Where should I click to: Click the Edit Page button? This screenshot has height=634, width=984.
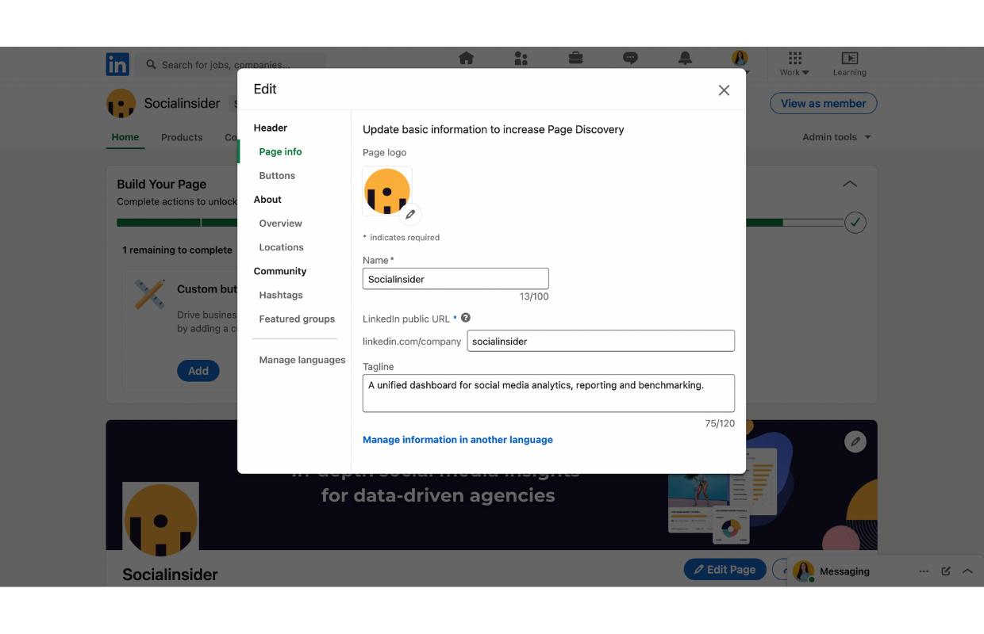pos(725,569)
